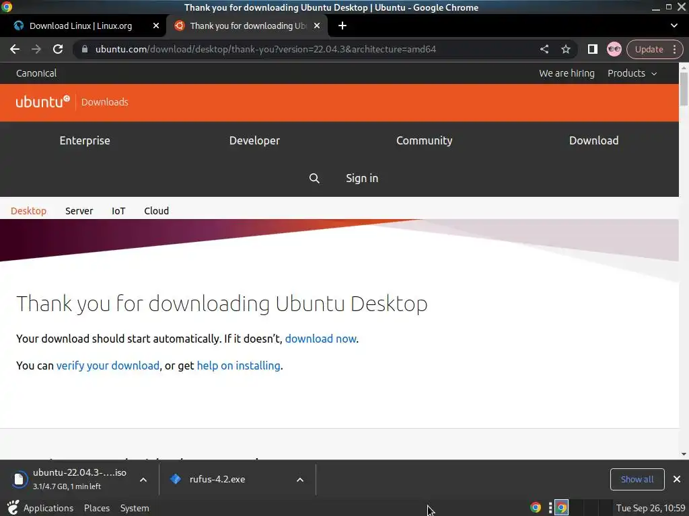The width and height of the screenshot is (689, 516).
Task: Click verify your download link
Action: coord(108,365)
